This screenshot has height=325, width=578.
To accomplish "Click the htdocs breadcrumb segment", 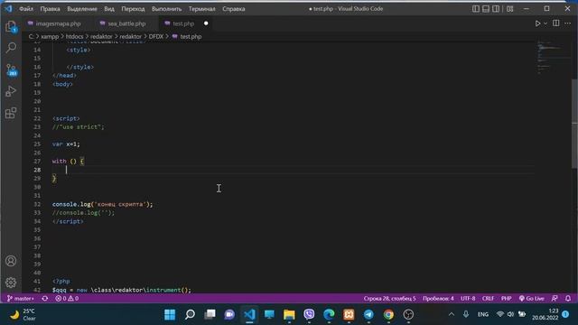I will [x=74, y=36].
